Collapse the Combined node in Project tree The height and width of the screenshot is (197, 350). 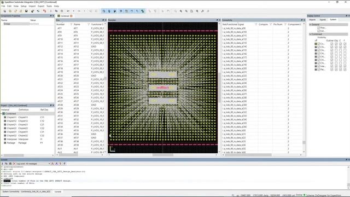pos(1,114)
